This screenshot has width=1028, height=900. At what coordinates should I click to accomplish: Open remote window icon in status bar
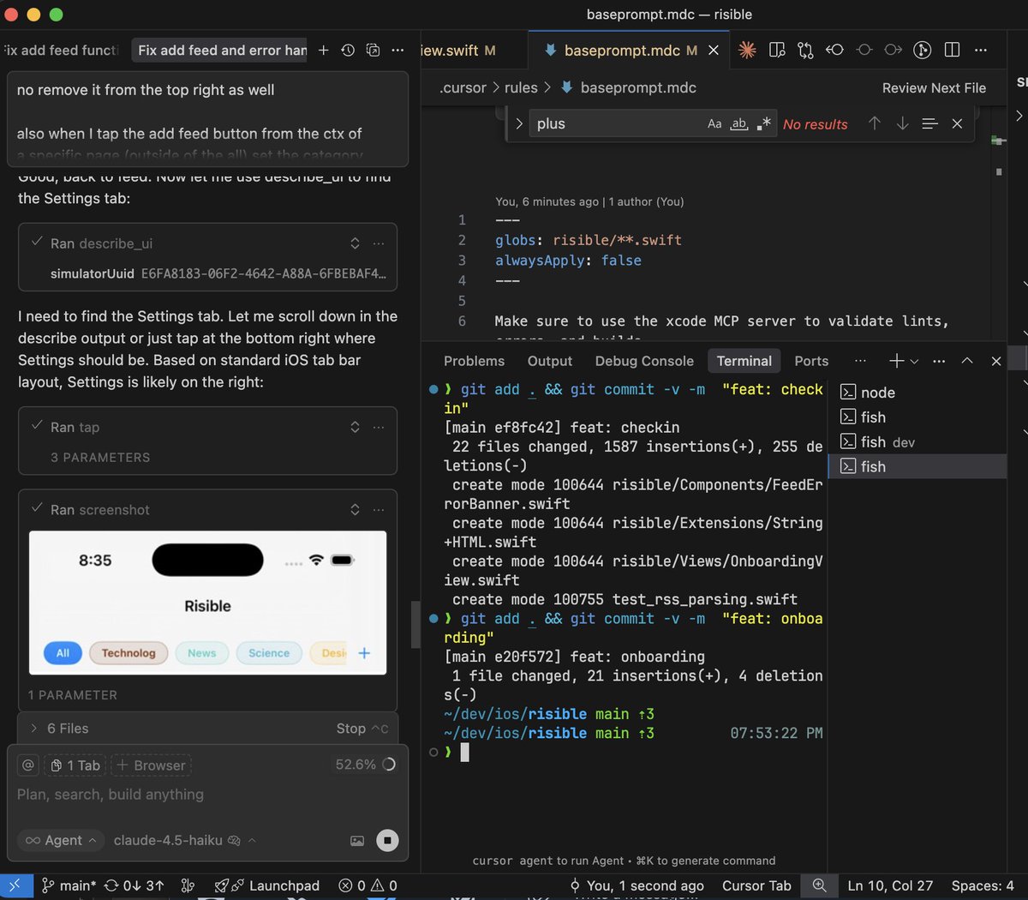[15, 885]
